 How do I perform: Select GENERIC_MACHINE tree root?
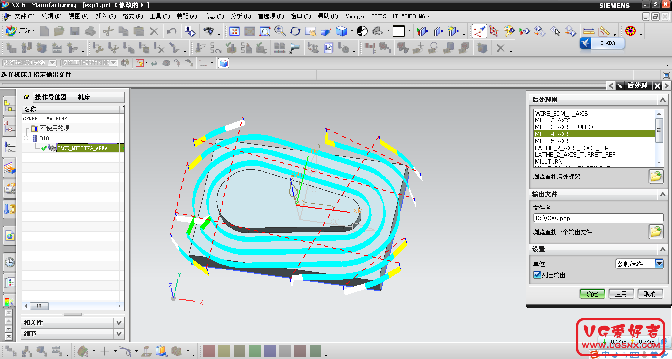(45, 119)
